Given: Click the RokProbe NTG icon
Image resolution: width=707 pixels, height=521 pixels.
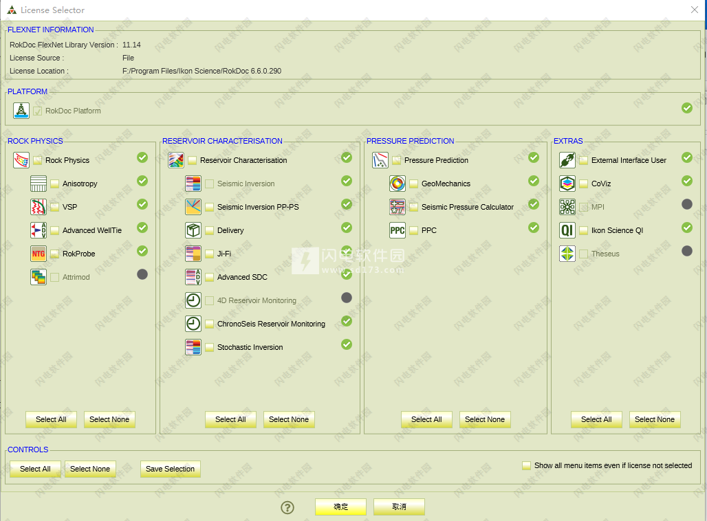Looking at the screenshot, I should click(x=39, y=254).
